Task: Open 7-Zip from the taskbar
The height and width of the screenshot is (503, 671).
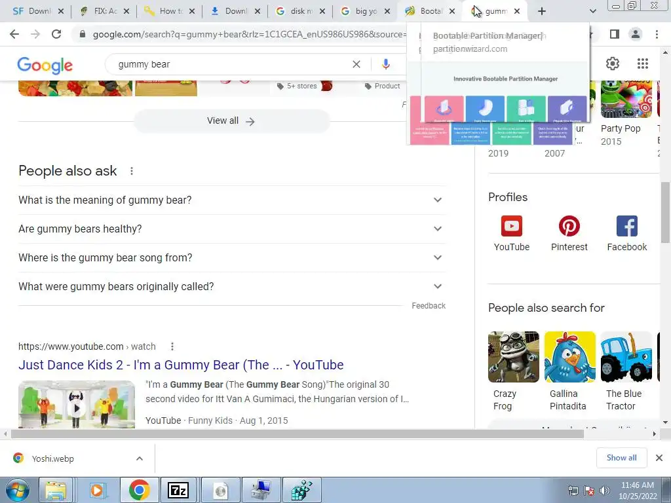Action: click(178, 490)
